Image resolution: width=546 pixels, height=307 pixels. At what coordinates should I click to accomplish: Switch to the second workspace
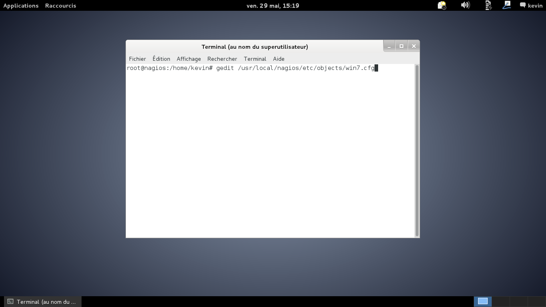click(x=501, y=301)
